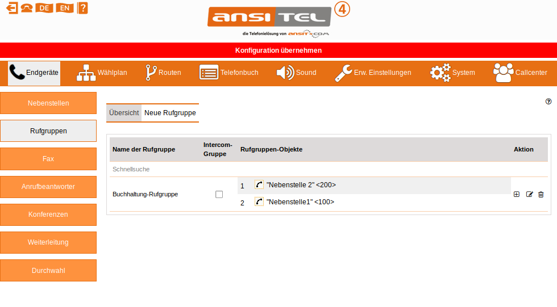Select "Nebenstelle 2" <200> group object
Viewport: 557px width, 307px height.
[x=301, y=185]
